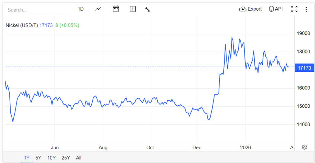Click the fullscreen expand icon
The image size is (315, 163).
pyautogui.click(x=294, y=9)
